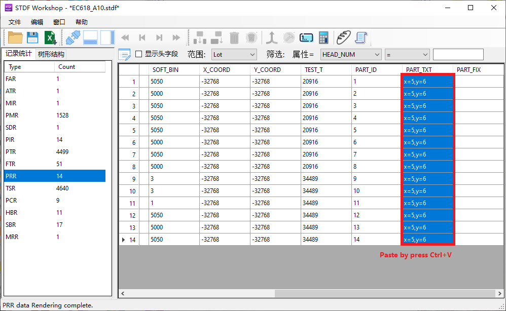Enable the 显示头字段 checkbox
The width and height of the screenshot is (506, 311).
tap(138, 54)
